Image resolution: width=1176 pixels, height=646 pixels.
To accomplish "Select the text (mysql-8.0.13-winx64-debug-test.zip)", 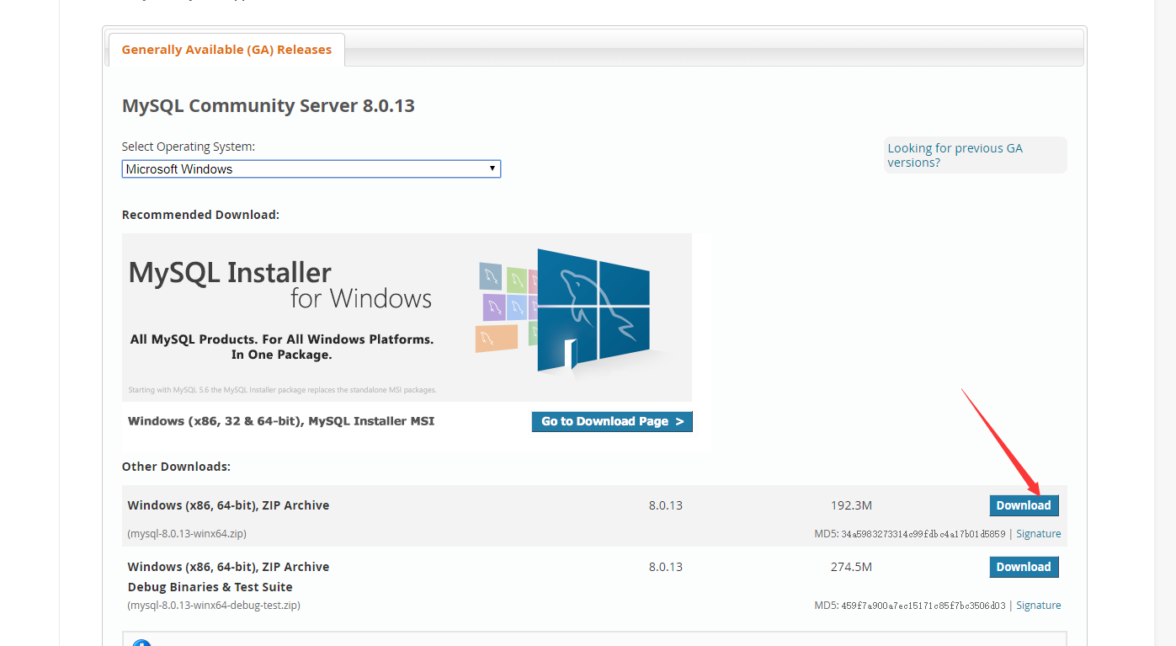I will coord(214,606).
